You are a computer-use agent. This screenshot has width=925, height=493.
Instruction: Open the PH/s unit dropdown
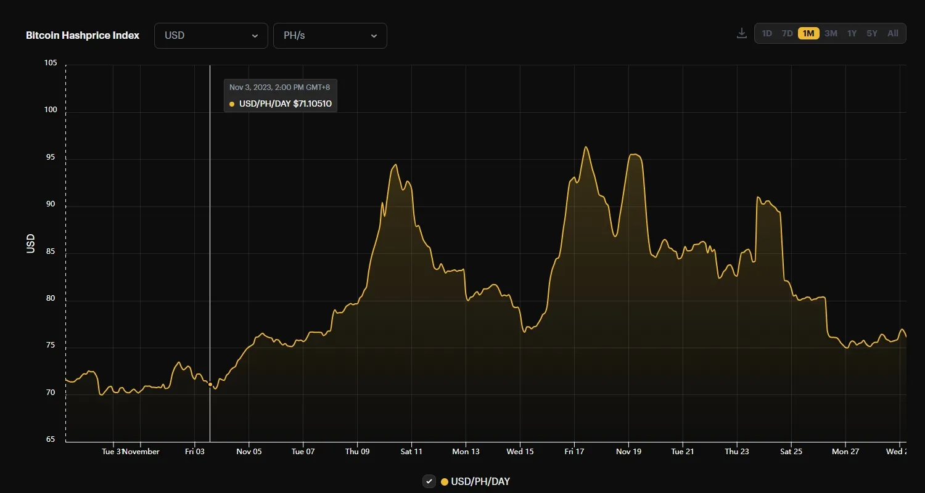[x=330, y=36]
